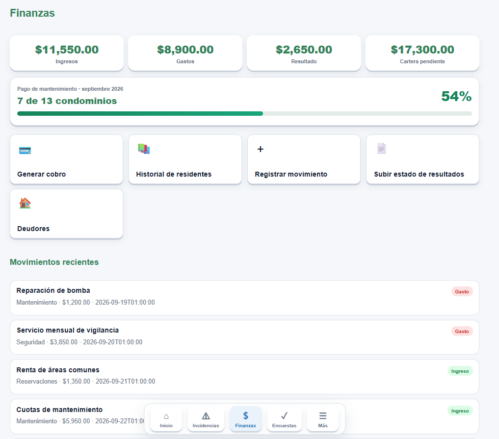The image size is (499, 439).
Task: Select Registrar movimiento
Action: (x=304, y=159)
